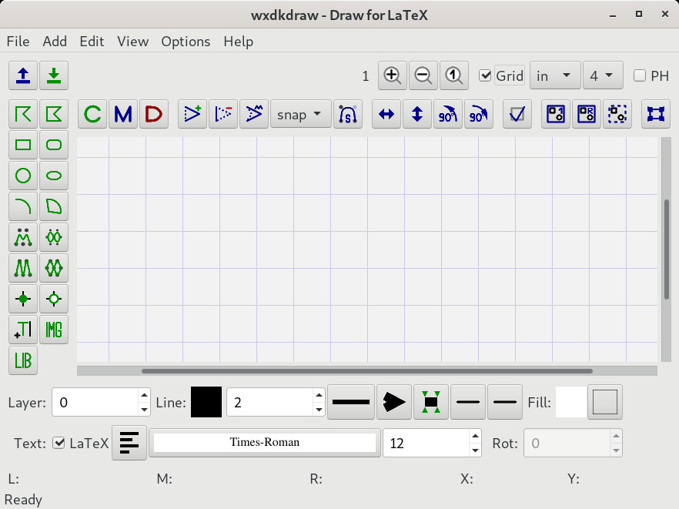Image resolution: width=679 pixels, height=509 pixels.
Task: Open the Options menu
Action: click(186, 42)
